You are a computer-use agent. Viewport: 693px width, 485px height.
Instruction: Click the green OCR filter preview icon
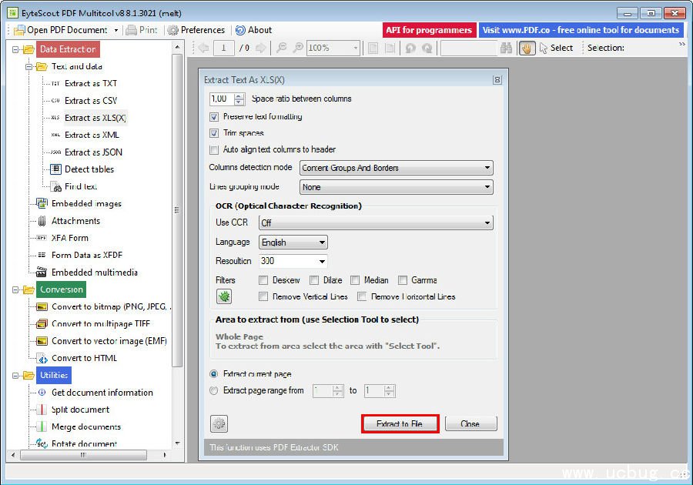(x=223, y=296)
